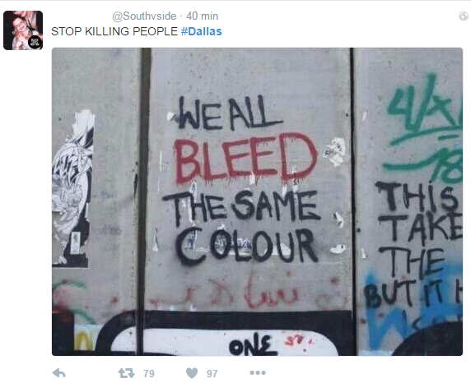Click the blue spray paint in photo
The height and width of the screenshot is (383, 471).
tap(413, 309)
